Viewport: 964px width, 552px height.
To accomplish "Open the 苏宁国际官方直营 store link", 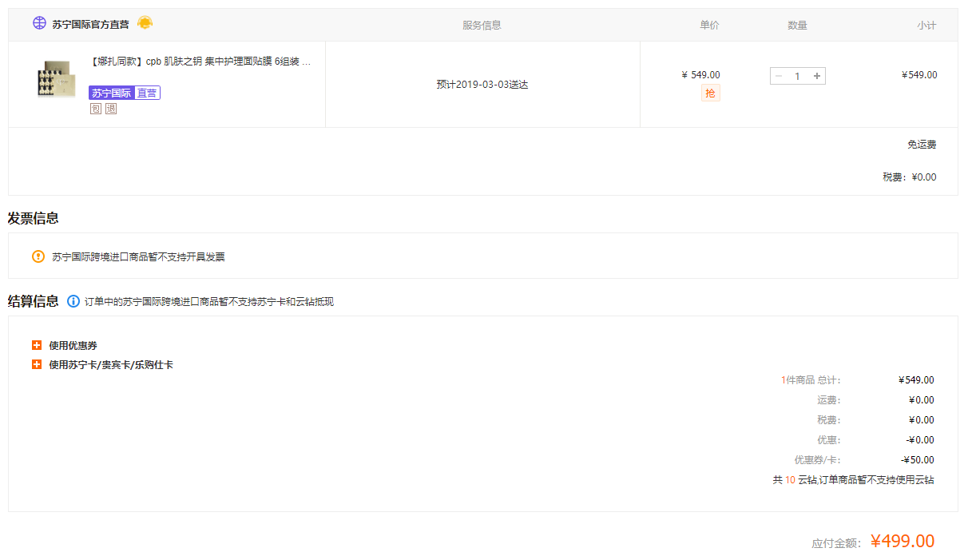I will tap(90, 25).
